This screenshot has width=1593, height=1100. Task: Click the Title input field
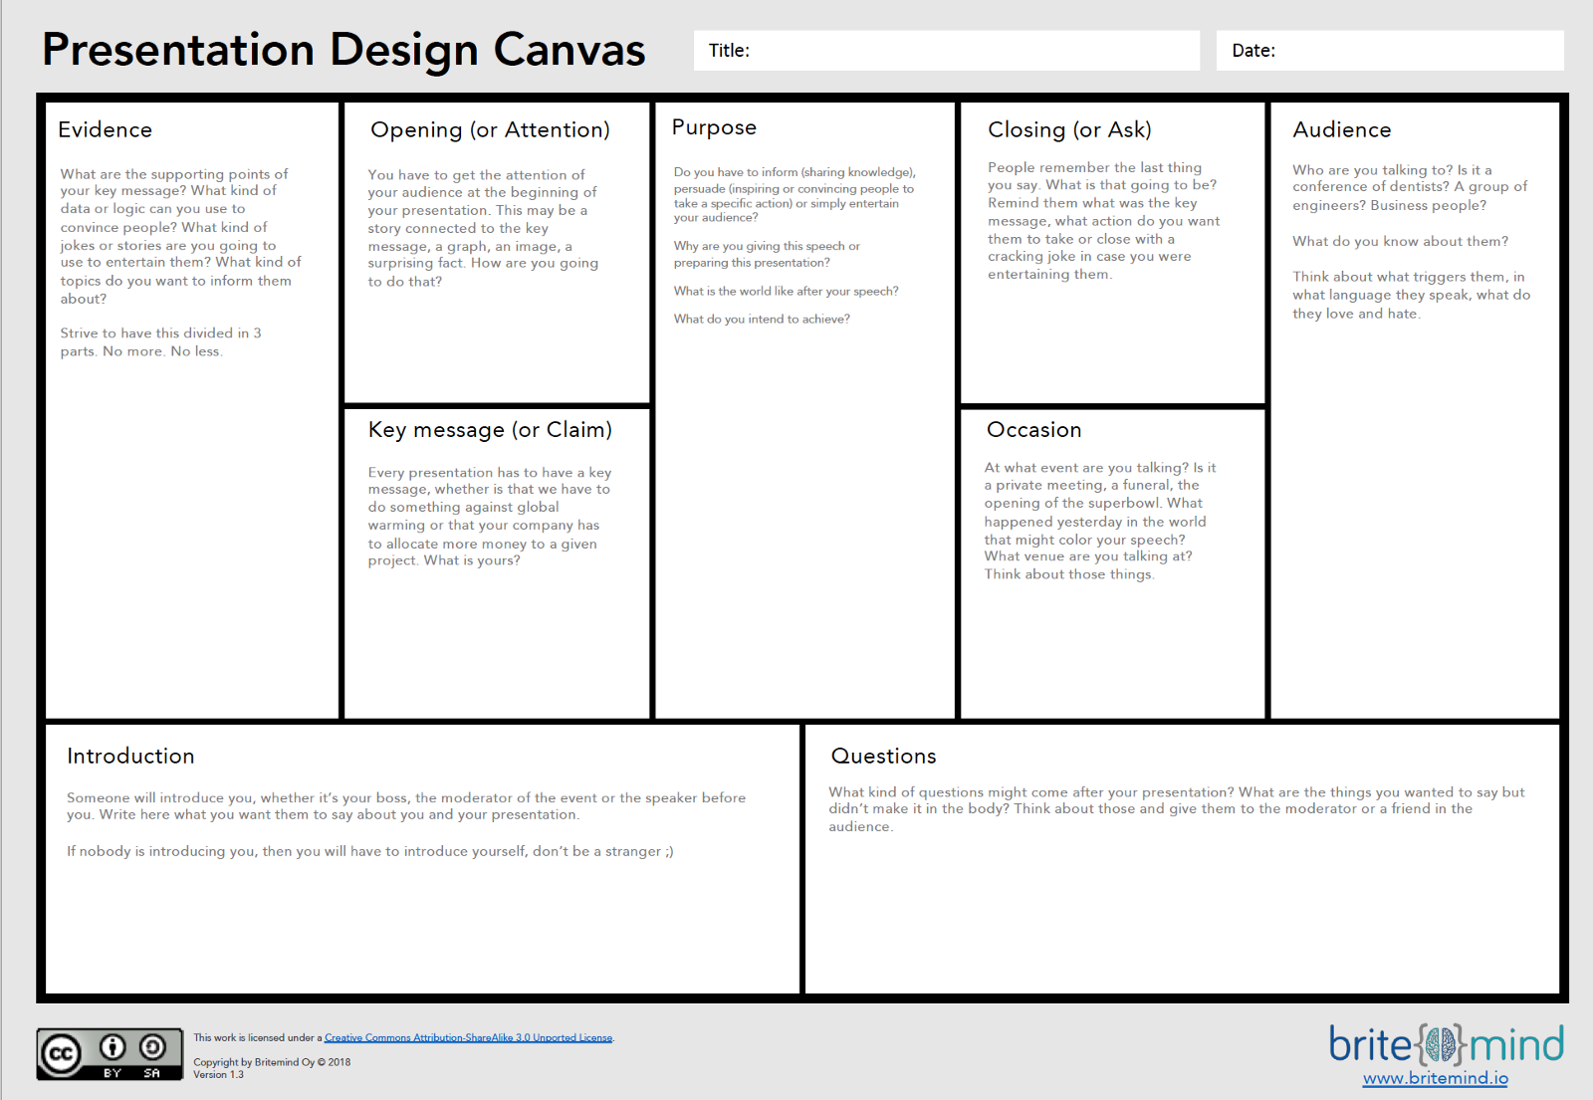click(946, 51)
